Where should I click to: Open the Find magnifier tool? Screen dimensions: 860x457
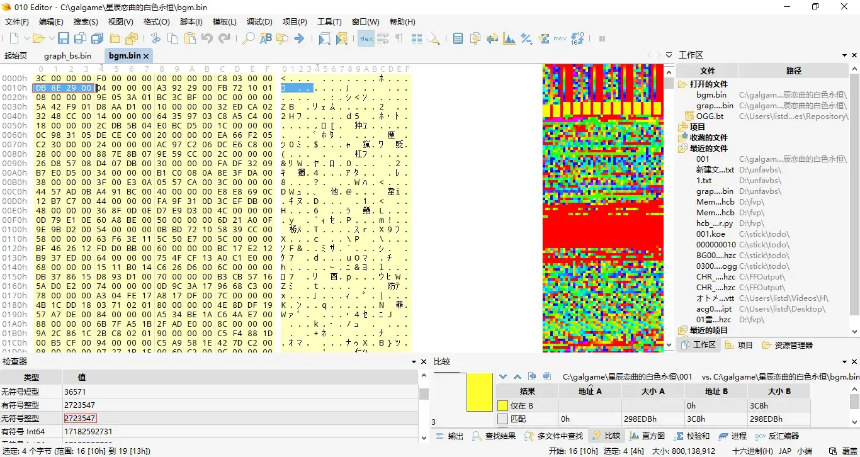click(x=249, y=39)
